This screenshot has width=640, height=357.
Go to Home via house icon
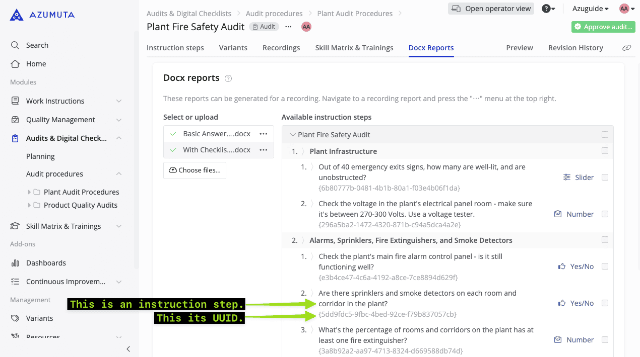[x=15, y=64]
